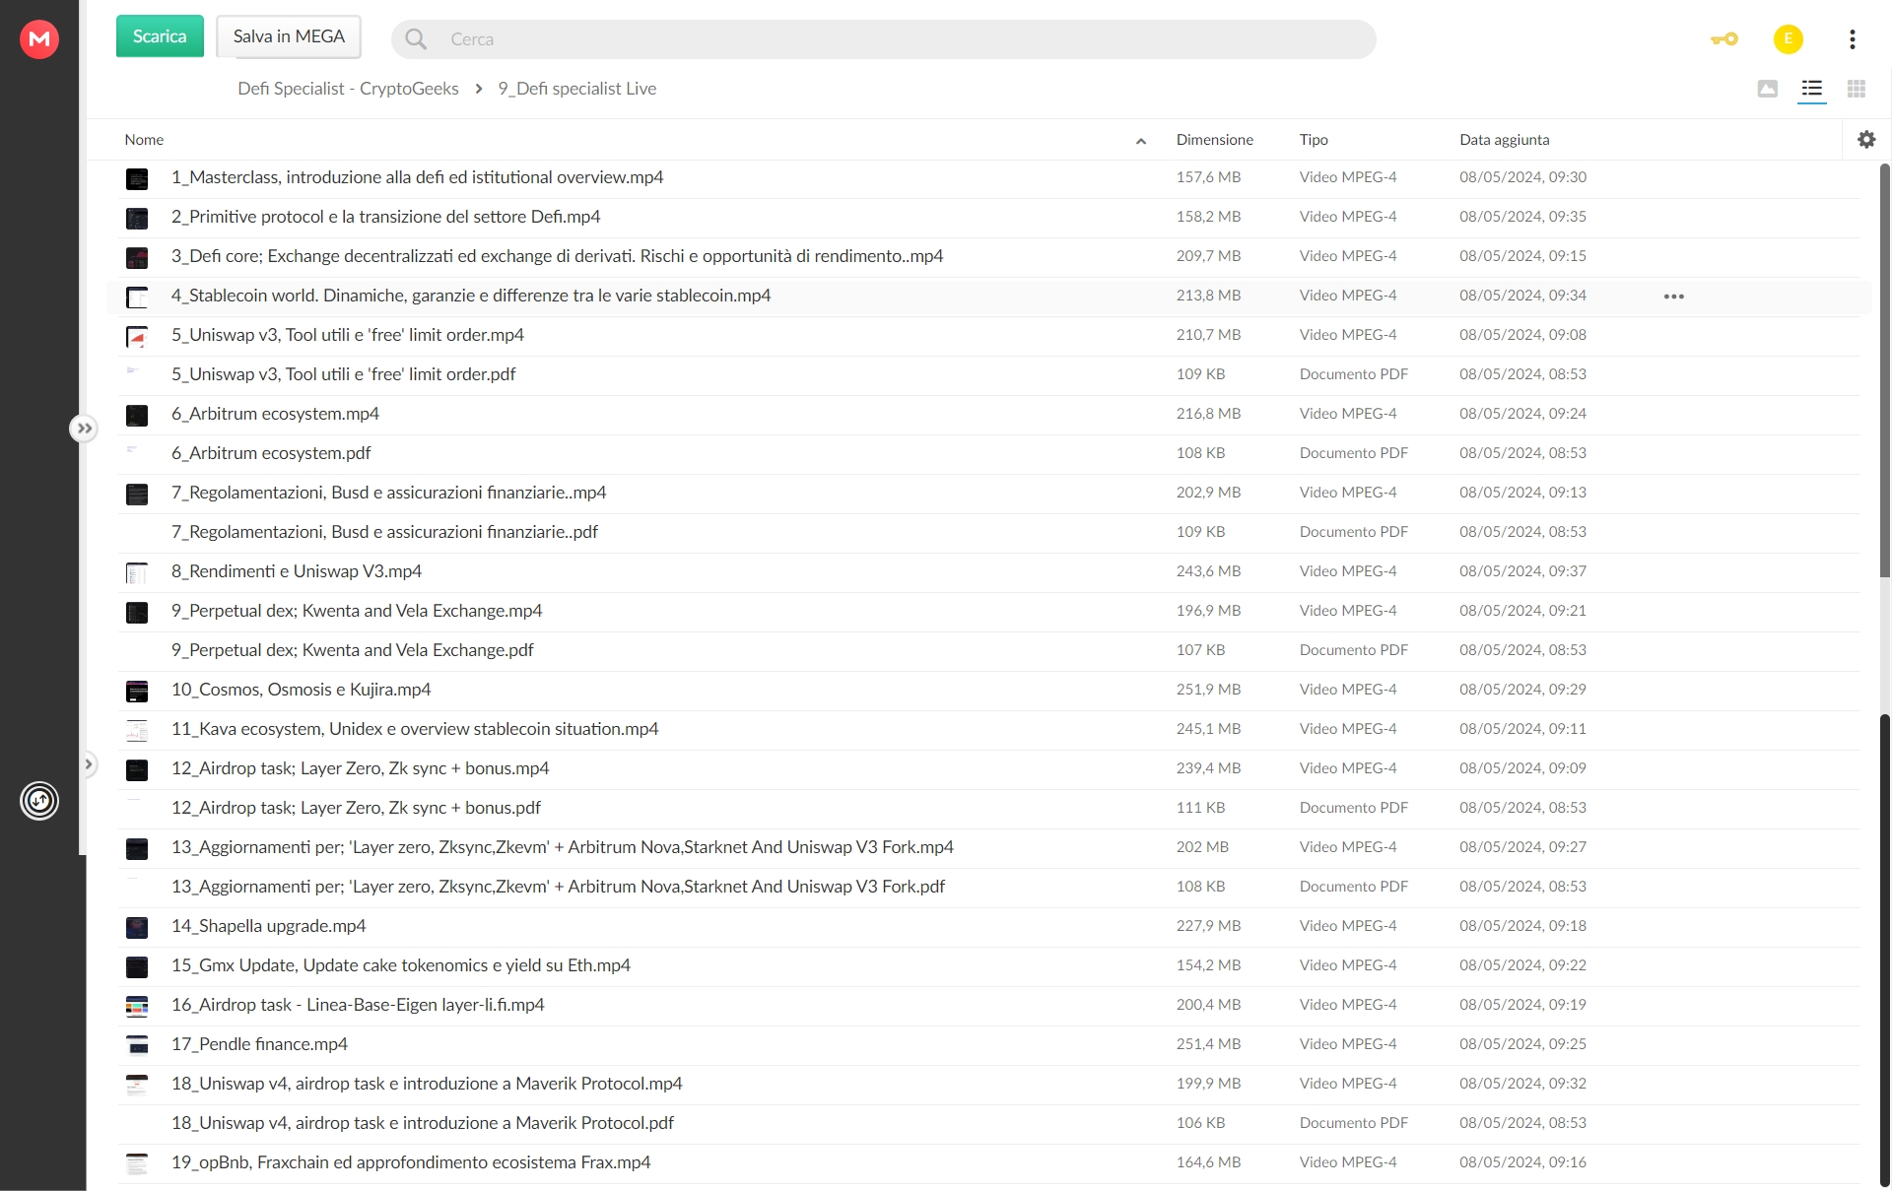
Task: Open the key icon in top bar
Action: tap(1724, 39)
